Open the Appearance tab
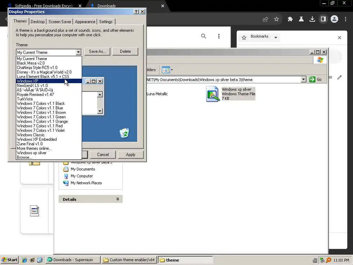 (85, 22)
